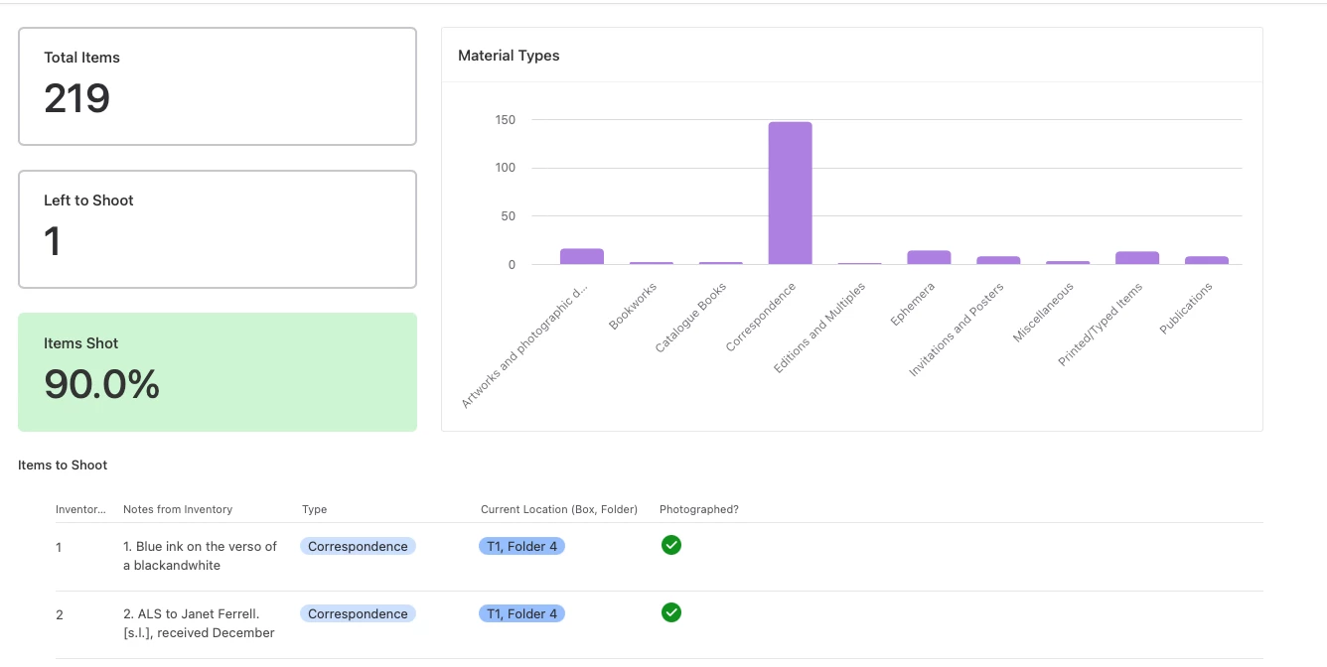
Task: Click the green checkmark in row 2
Action: (x=671, y=612)
